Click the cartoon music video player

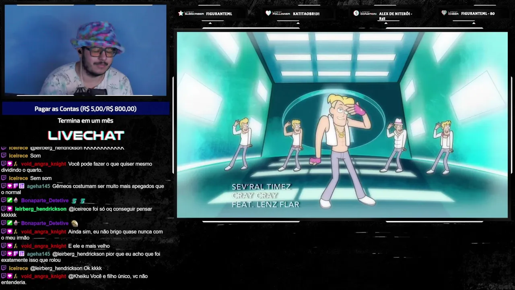(342, 125)
